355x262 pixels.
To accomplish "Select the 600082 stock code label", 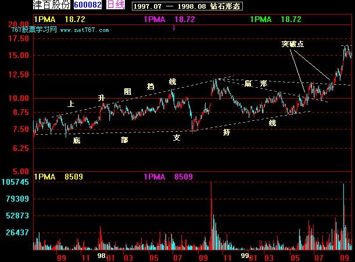I will (88, 5).
